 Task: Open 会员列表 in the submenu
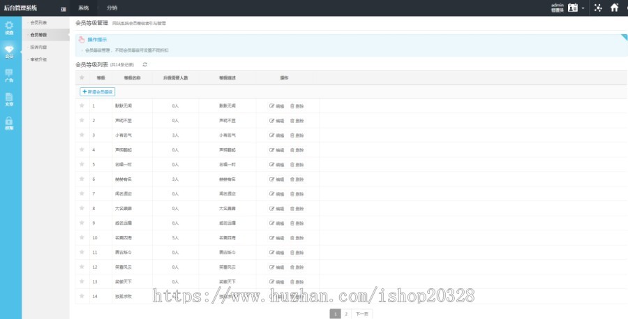38,23
